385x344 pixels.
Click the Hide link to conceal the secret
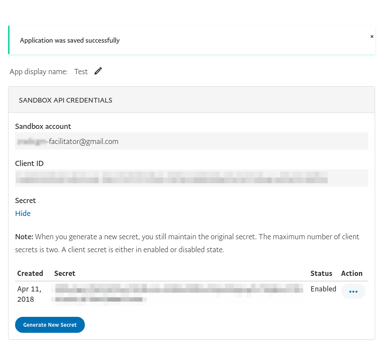[x=22, y=213]
